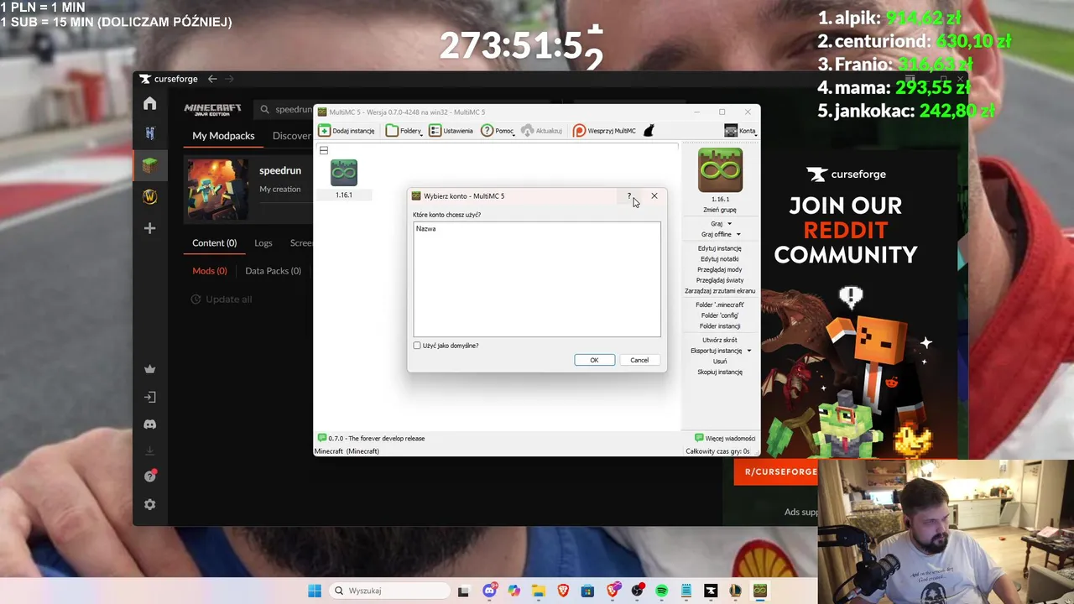Open Folder '.minecraft'

(720, 305)
